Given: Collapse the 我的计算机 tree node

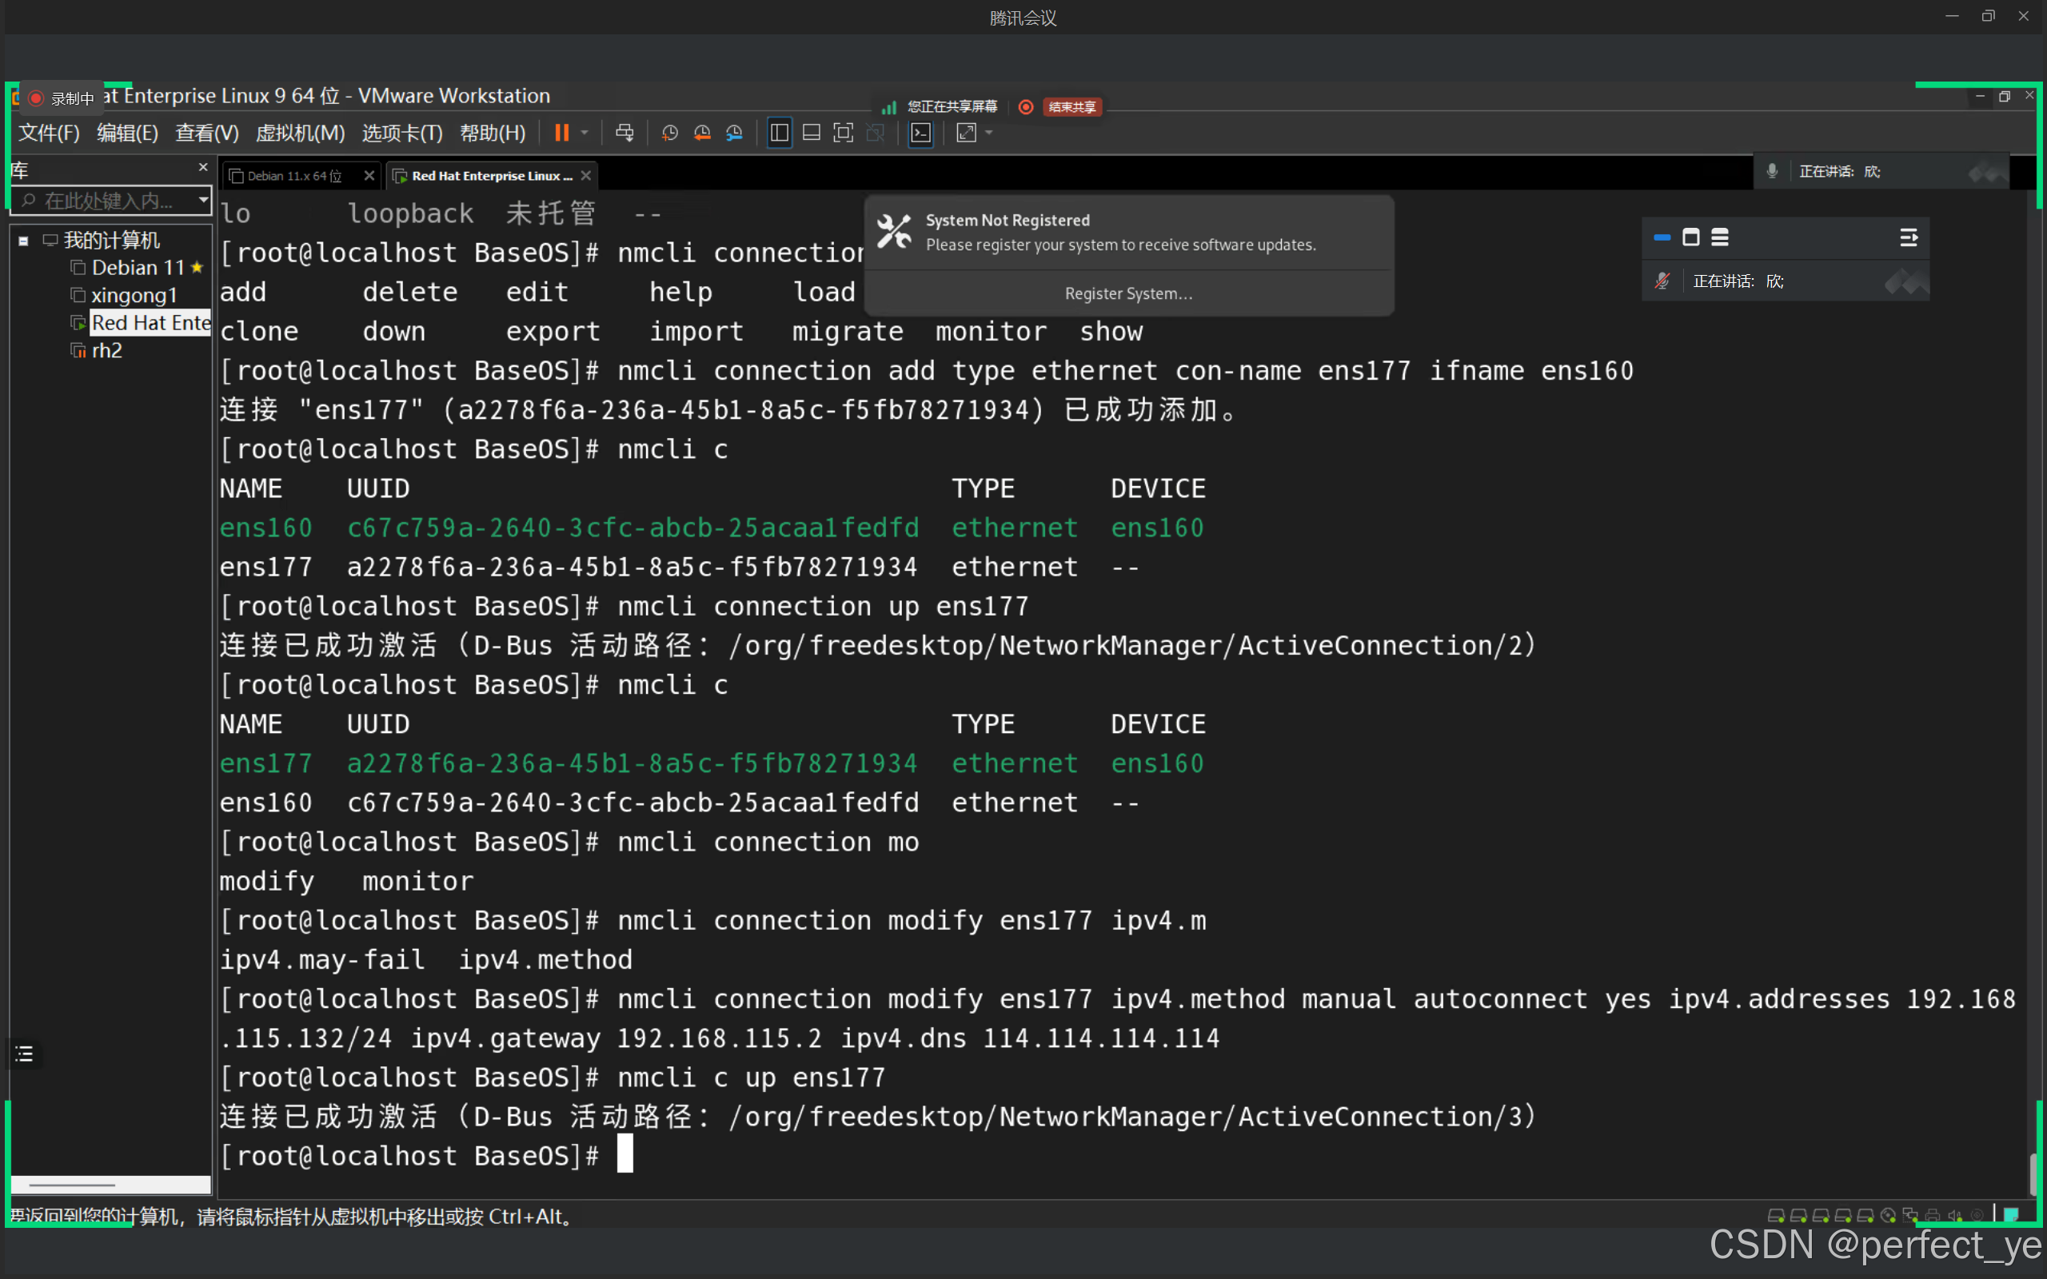Looking at the screenshot, I should pyautogui.click(x=24, y=241).
